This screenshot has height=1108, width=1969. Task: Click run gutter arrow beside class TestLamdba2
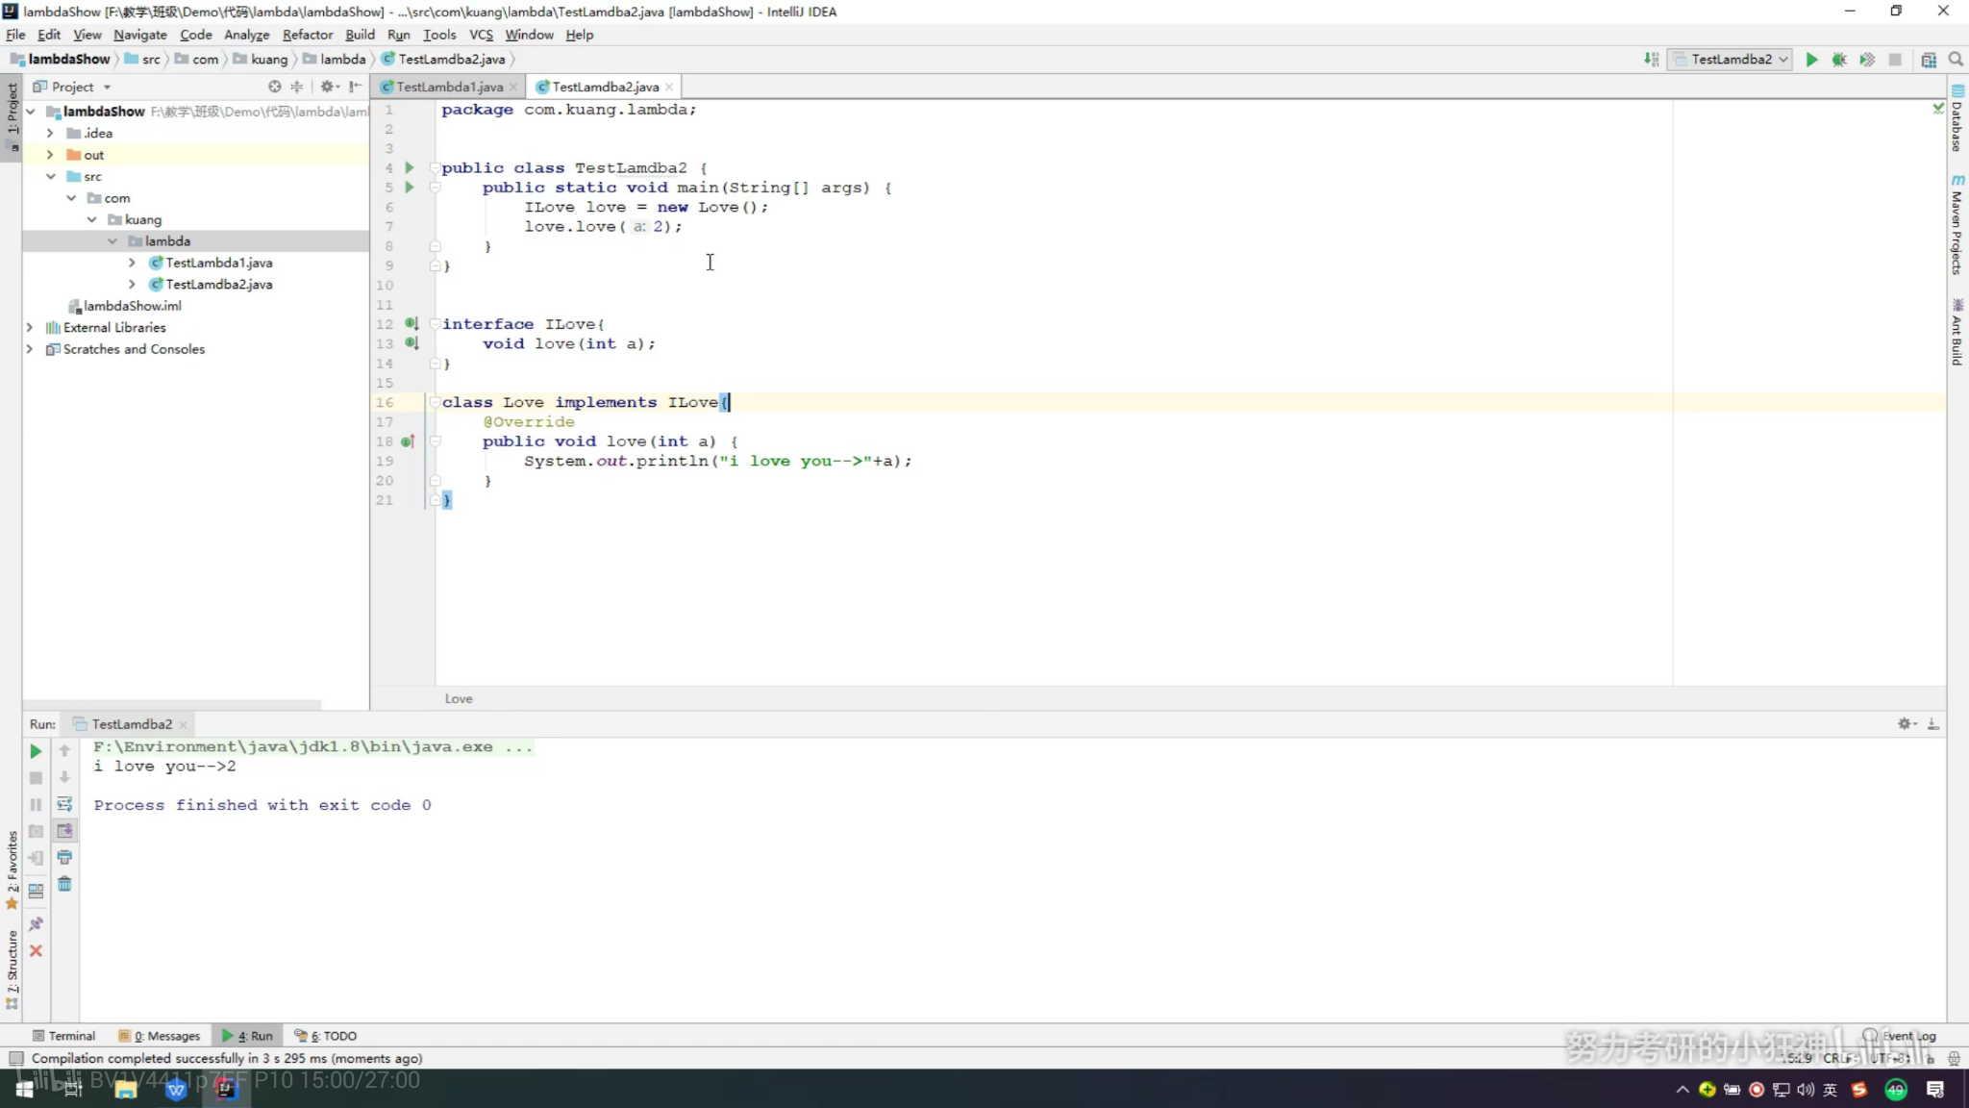[410, 167]
